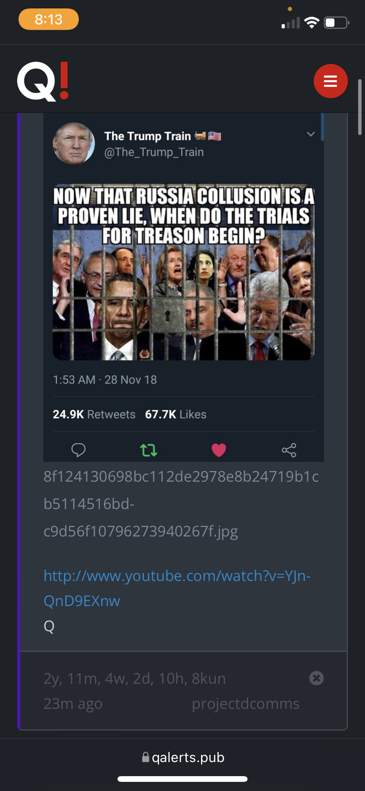Viewport: 365px width, 791px height.
Task: Toggle the pink heart like icon
Action: pos(219,450)
